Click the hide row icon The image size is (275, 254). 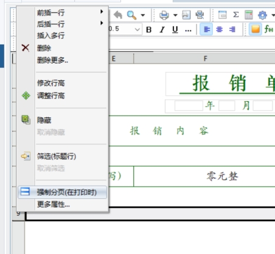(26, 119)
